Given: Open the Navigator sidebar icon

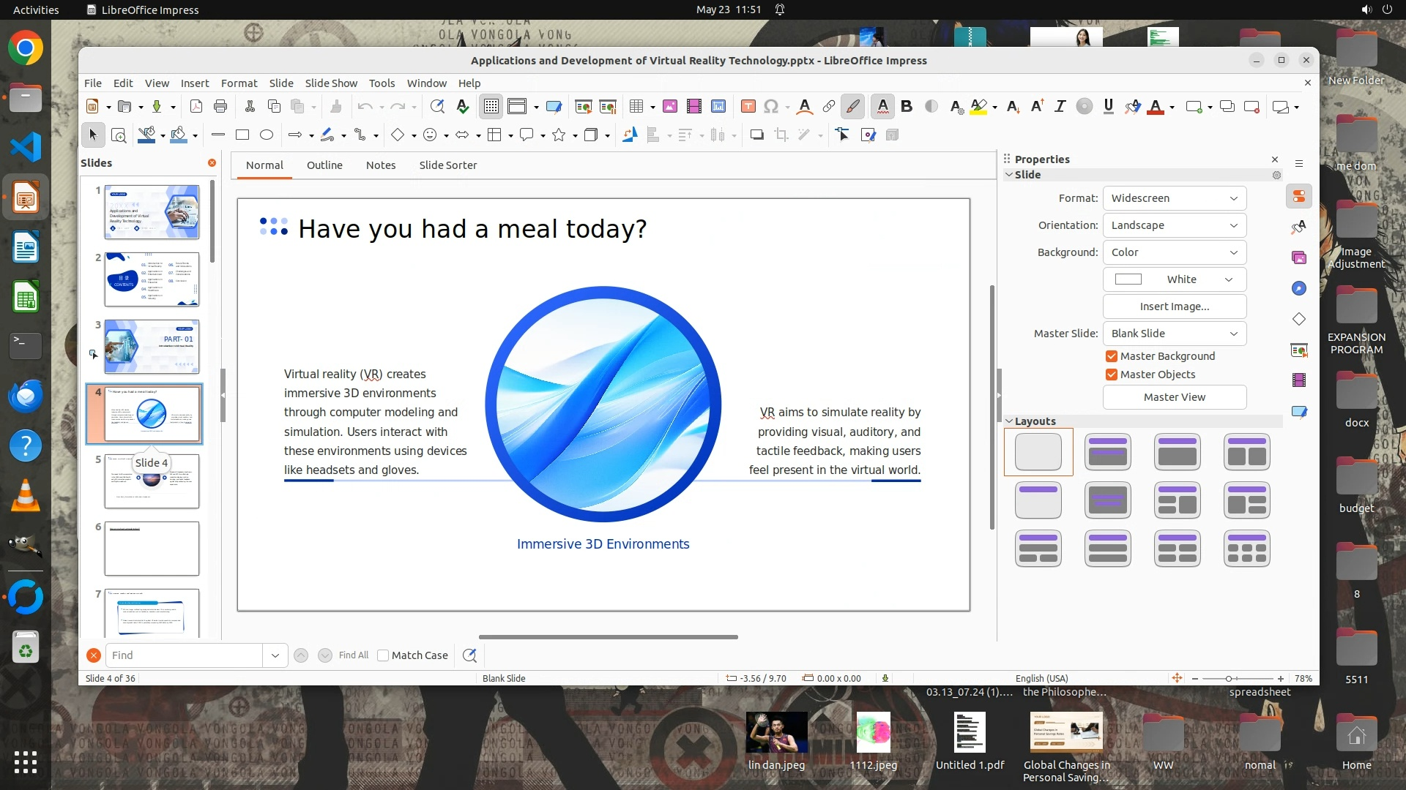Looking at the screenshot, I should click(1299, 288).
